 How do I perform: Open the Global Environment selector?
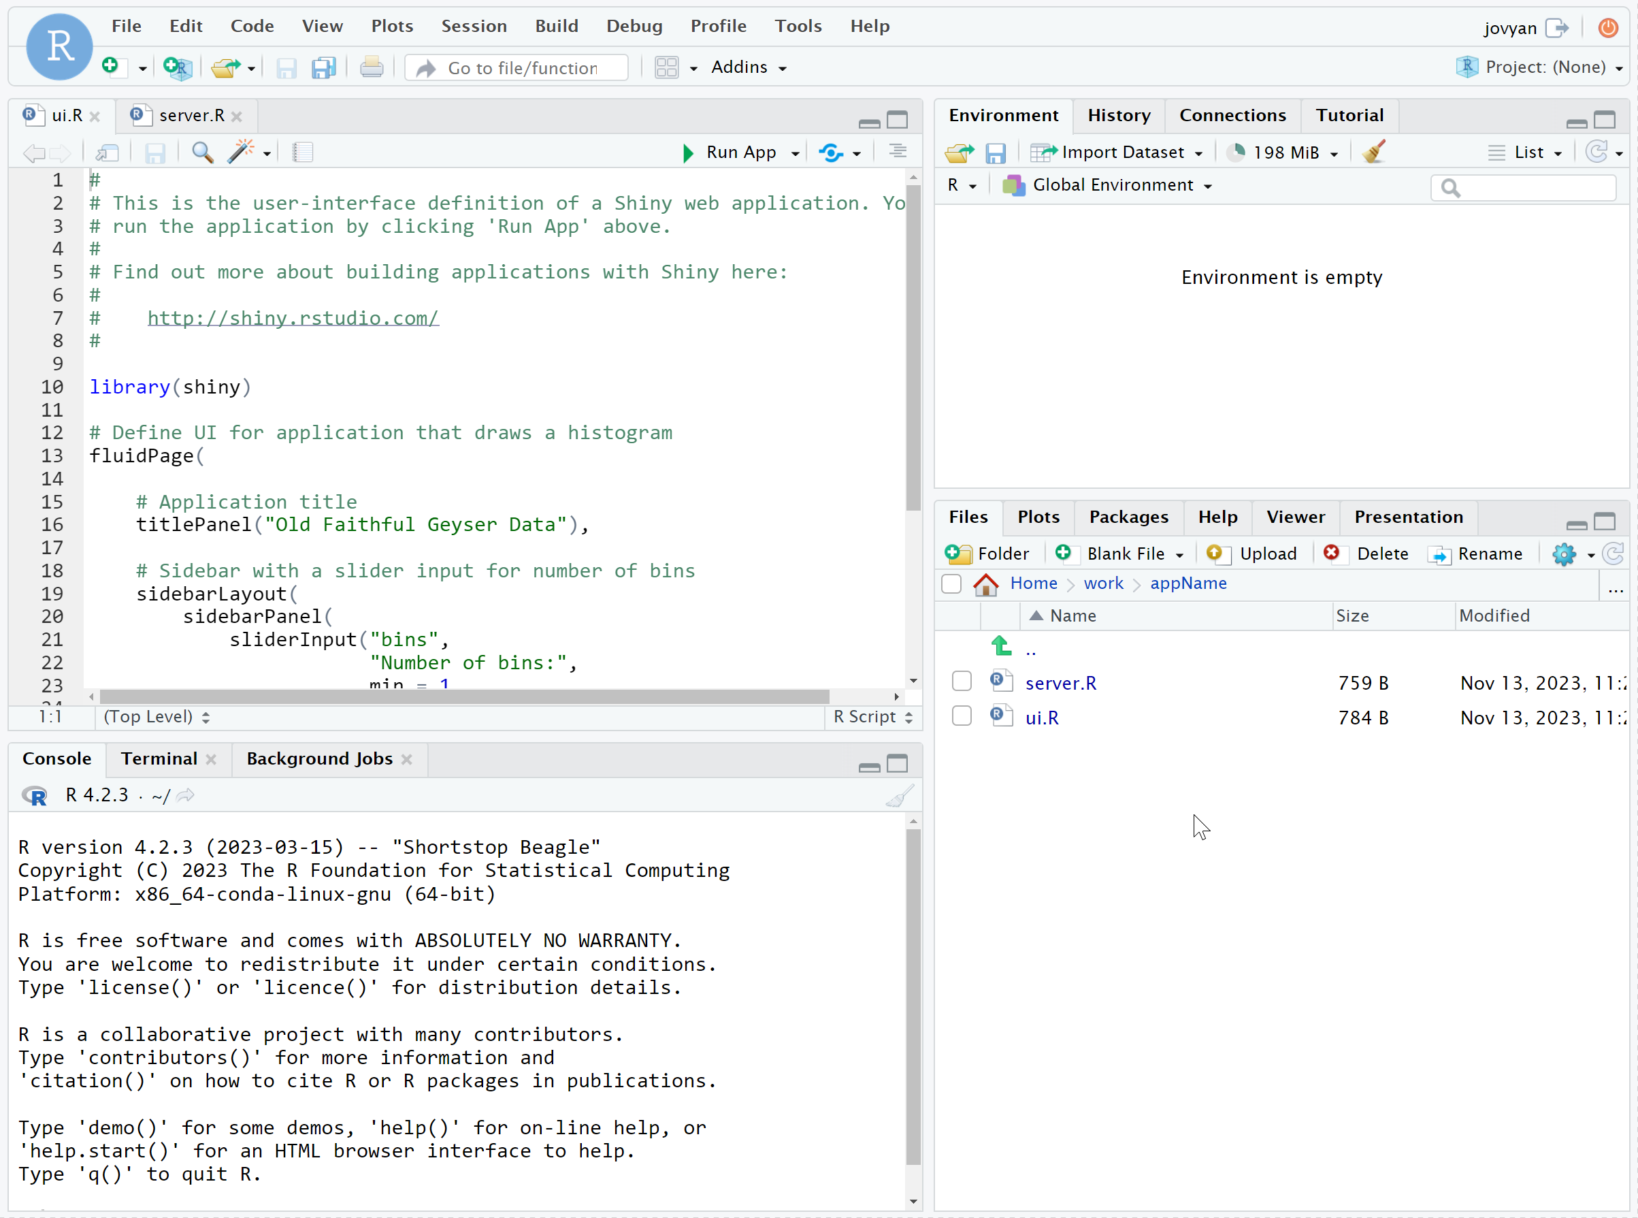[x=1107, y=185]
